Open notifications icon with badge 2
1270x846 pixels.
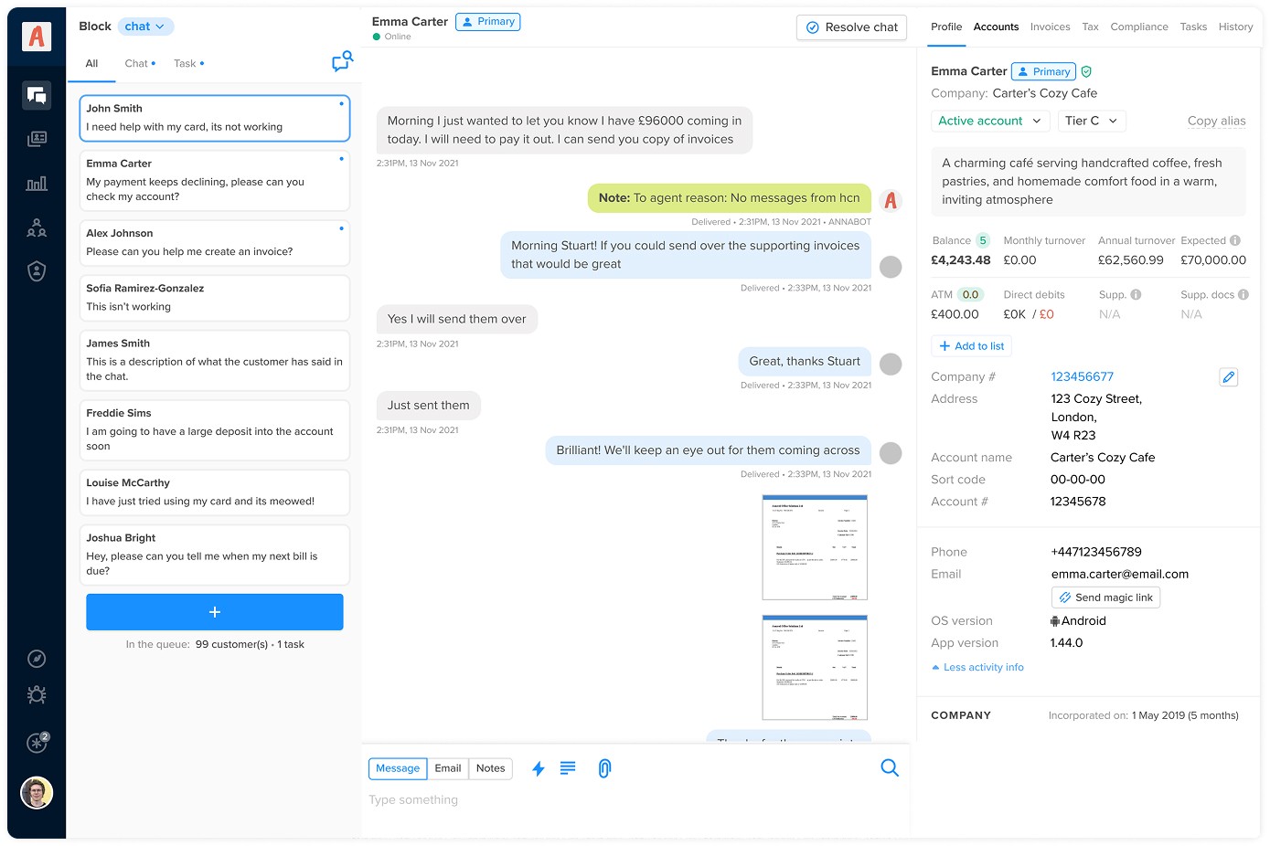[37, 742]
